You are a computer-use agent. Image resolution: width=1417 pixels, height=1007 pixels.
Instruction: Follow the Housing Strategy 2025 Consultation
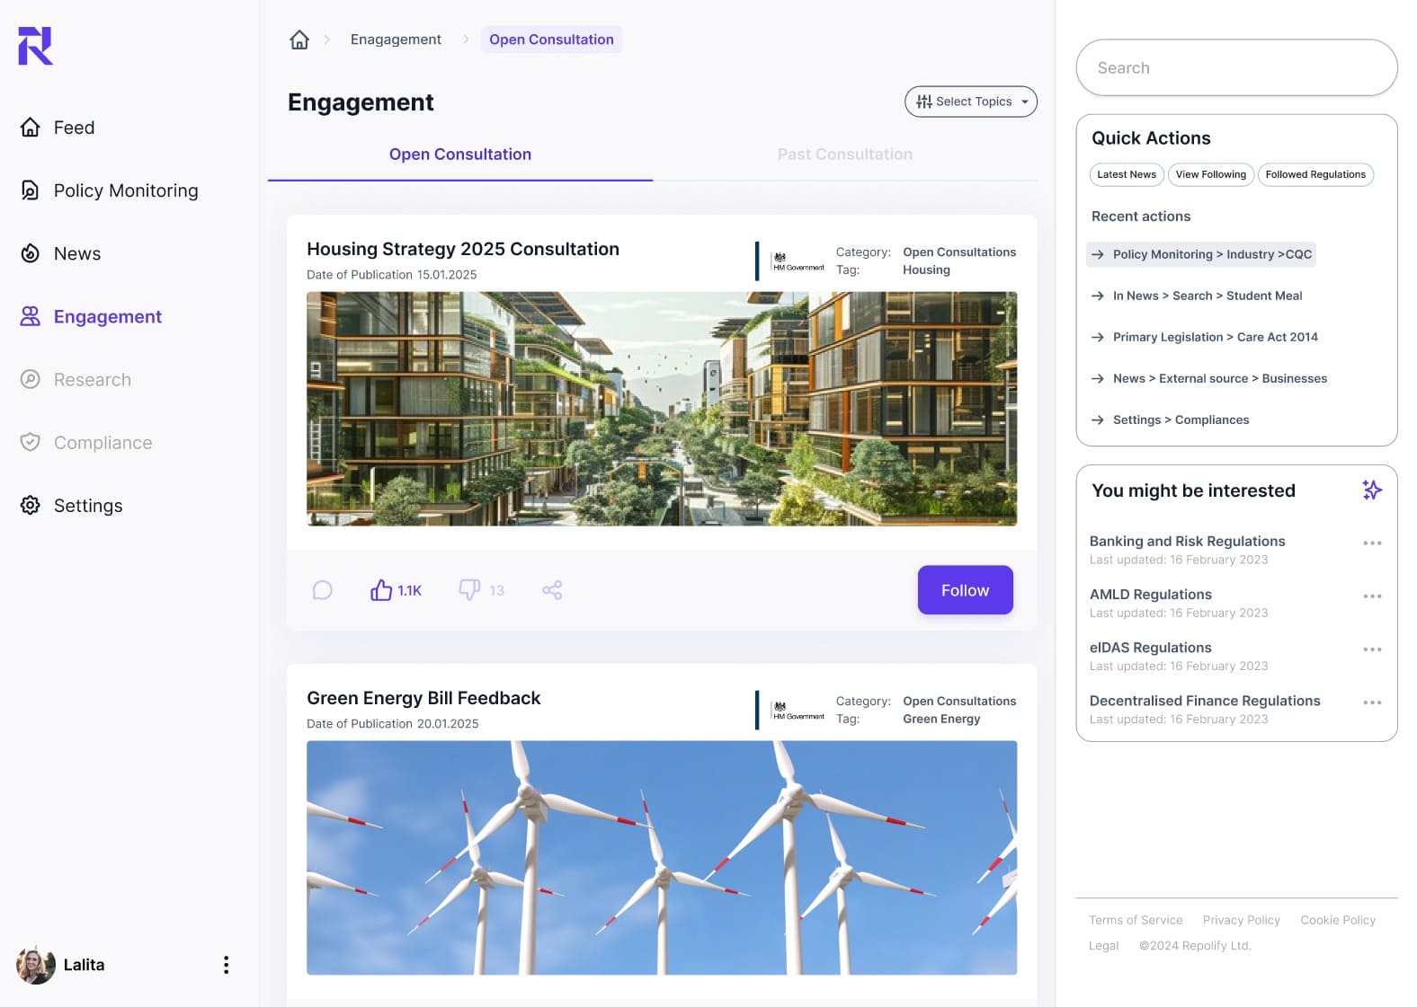(x=965, y=590)
